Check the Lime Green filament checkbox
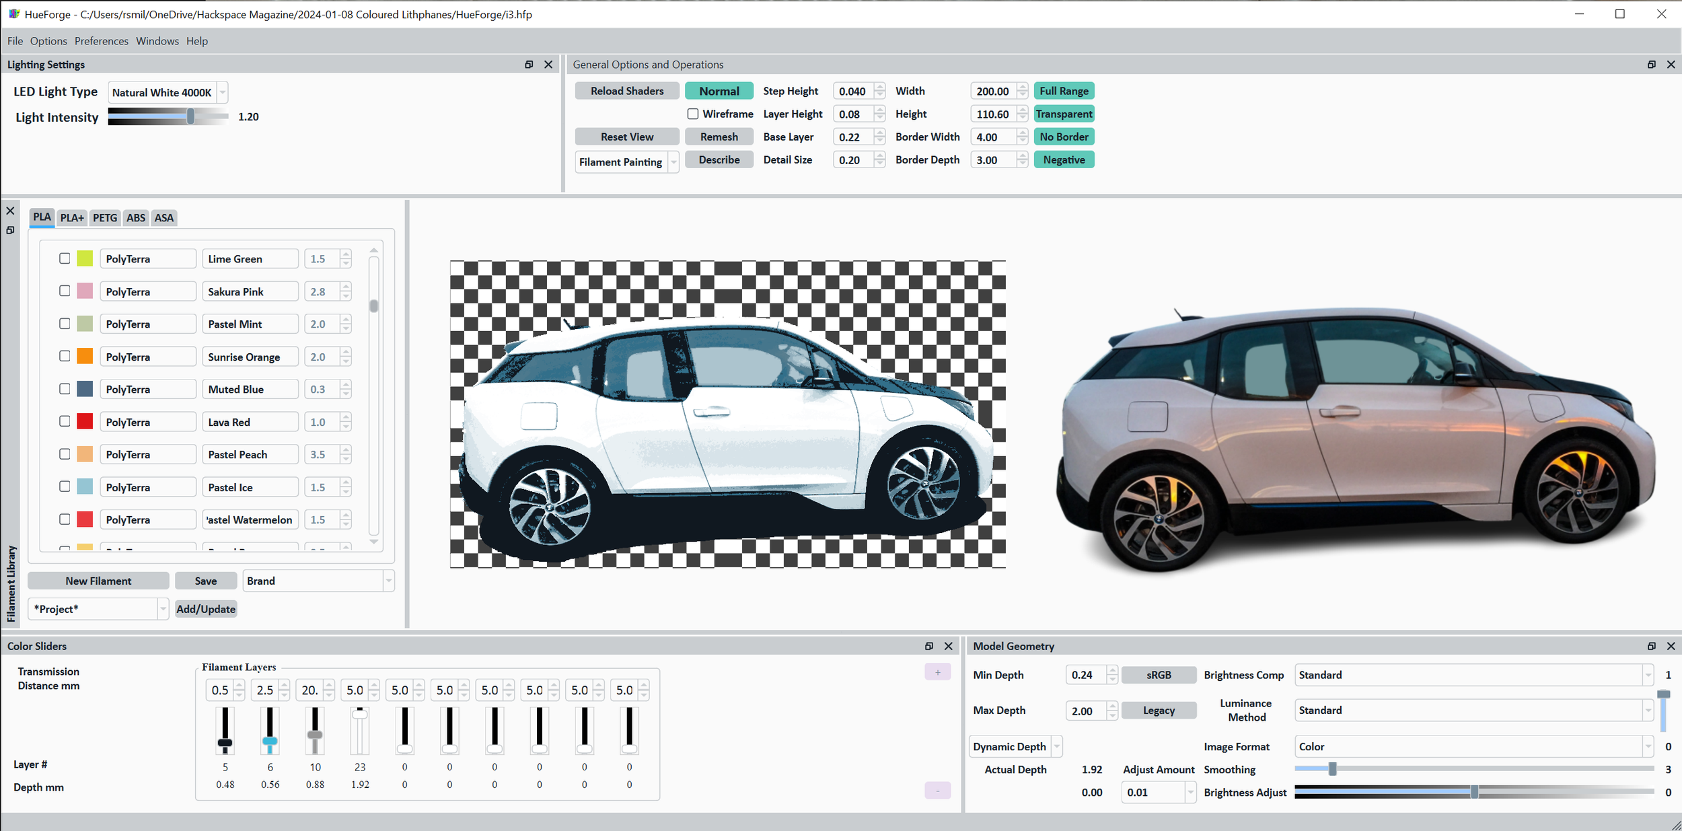The height and width of the screenshot is (831, 1682). pyautogui.click(x=65, y=258)
